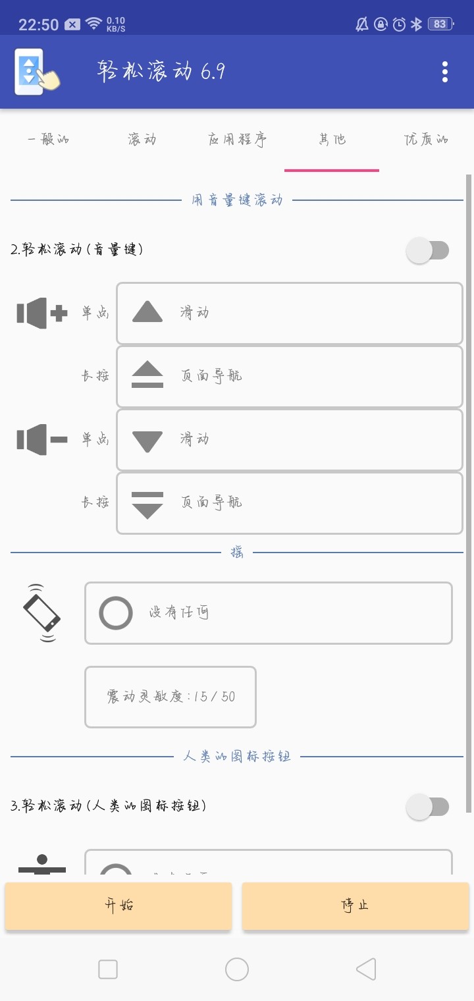Toggle 轻松滚动 (人类的图标按钮) switch
The image size is (474, 1001).
(428, 807)
